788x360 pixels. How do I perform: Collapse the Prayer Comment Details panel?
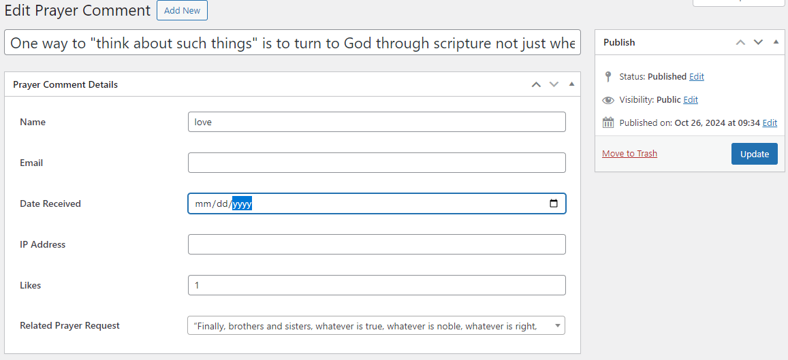(x=571, y=84)
